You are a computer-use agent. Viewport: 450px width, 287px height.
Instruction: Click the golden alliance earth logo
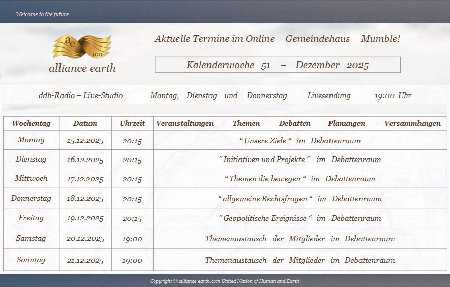82,47
